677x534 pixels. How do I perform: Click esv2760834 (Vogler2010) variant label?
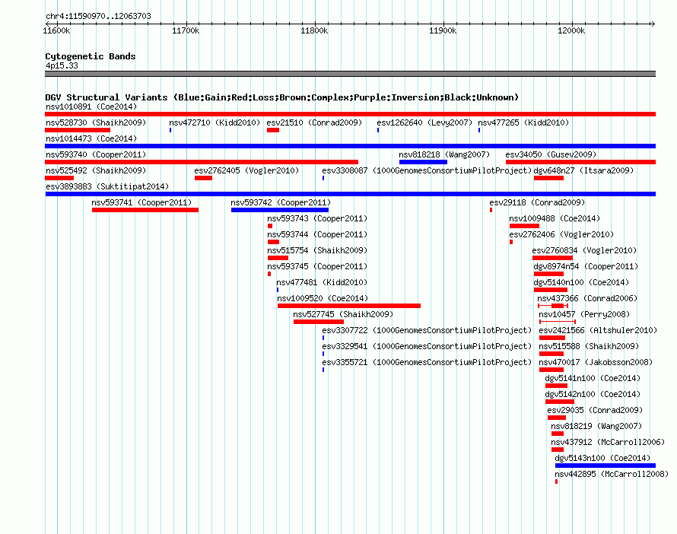[584, 250]
